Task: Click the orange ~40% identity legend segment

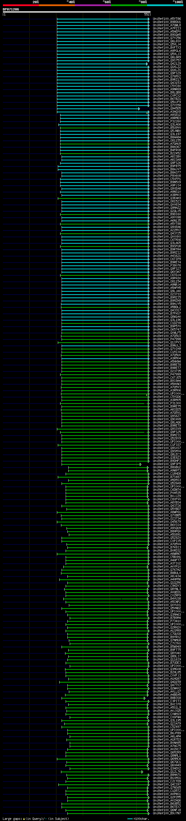Action: [x=57, y=5]
